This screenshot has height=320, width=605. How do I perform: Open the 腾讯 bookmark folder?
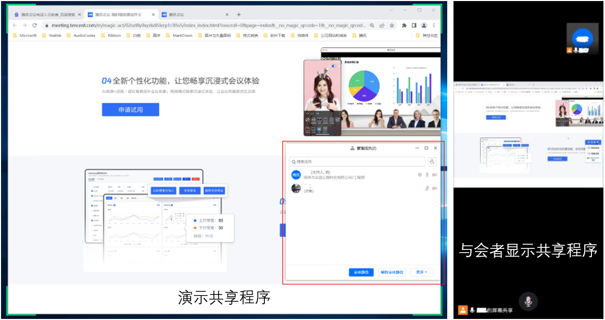(x=359, y=36)
